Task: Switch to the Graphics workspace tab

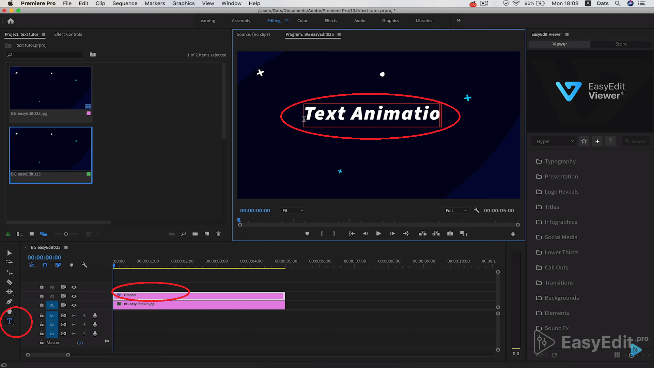Action: pos(390,20)
